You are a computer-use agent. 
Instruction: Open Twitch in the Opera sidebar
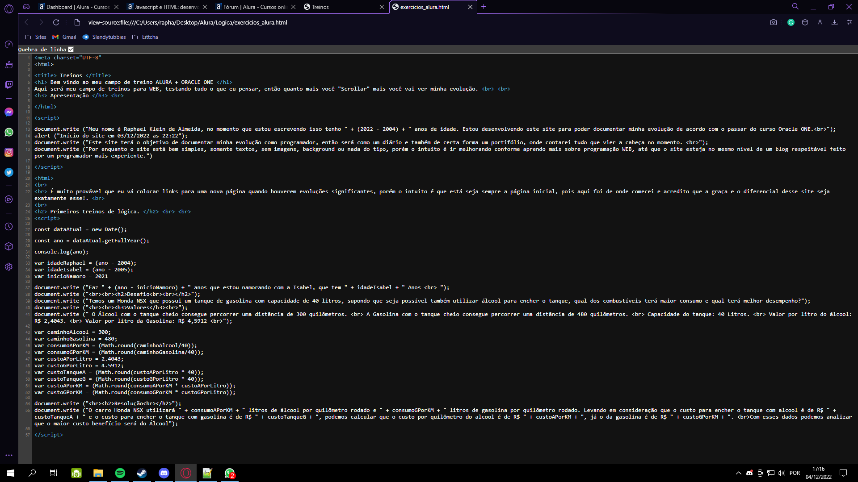(9, 85)
